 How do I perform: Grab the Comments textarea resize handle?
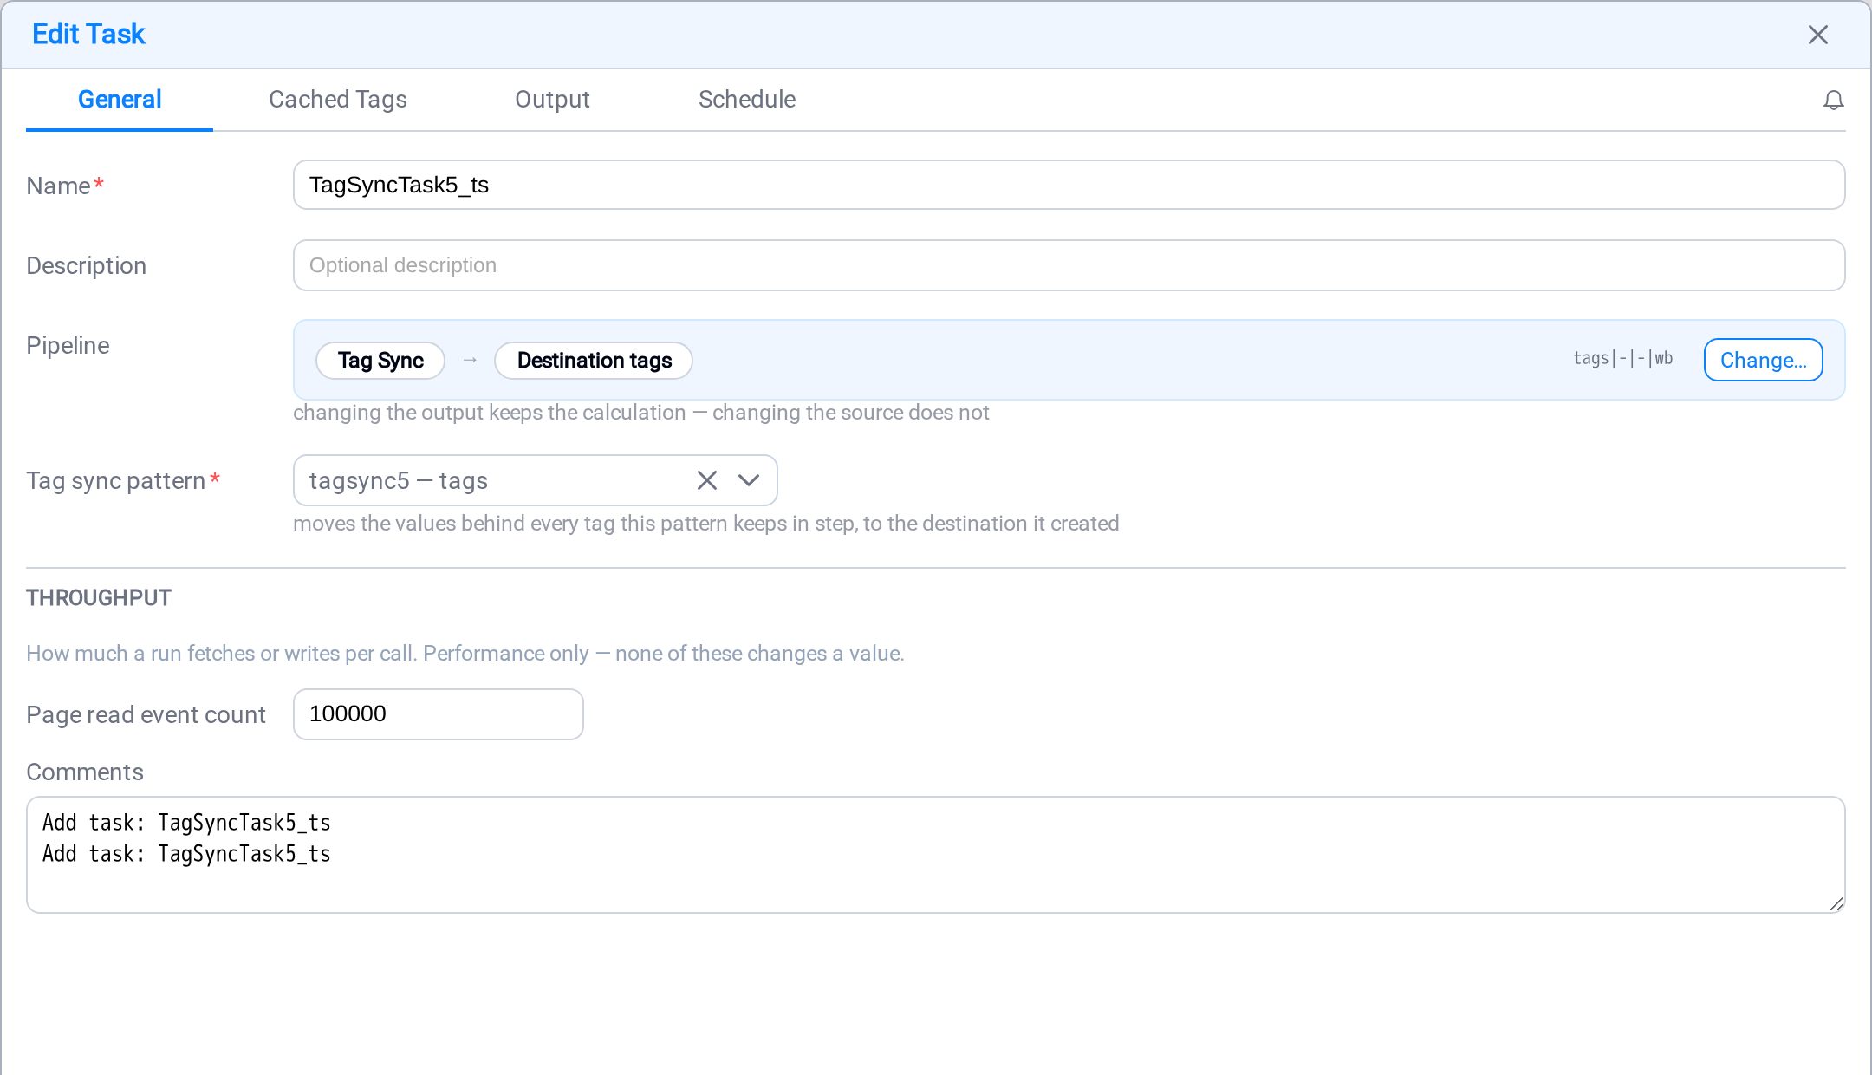(1836, 904)
